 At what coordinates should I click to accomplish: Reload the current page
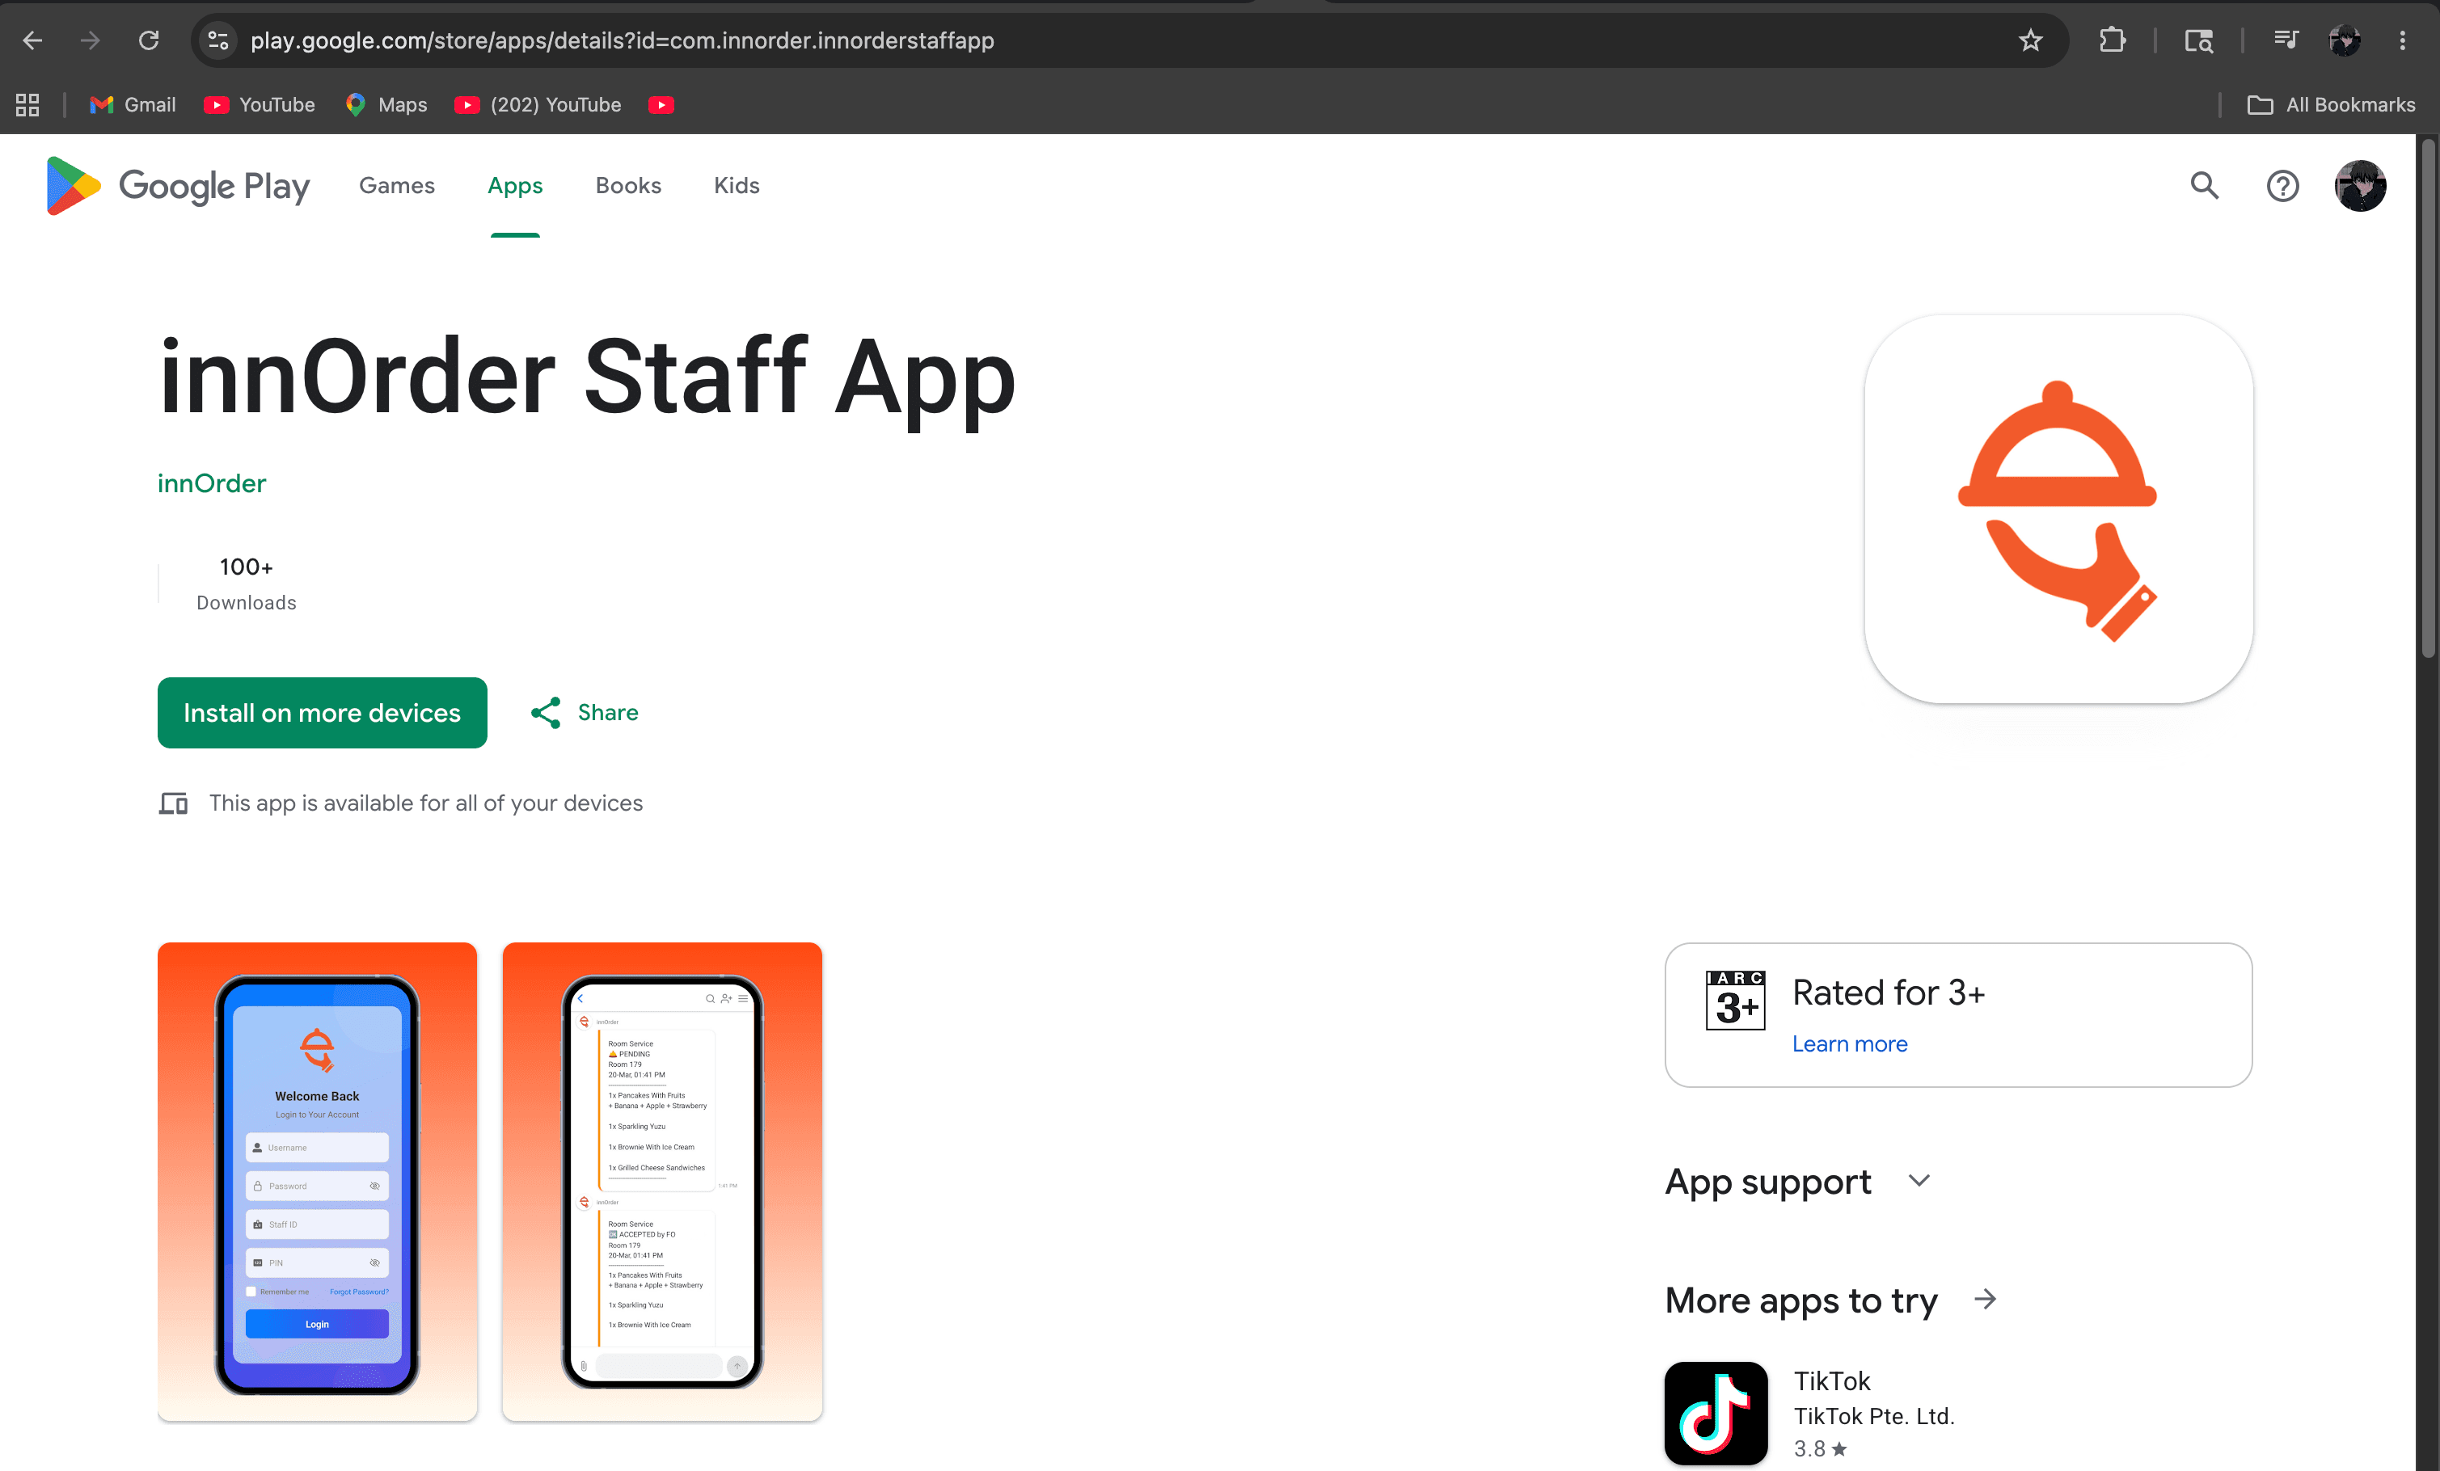pyautogui.click(x=149, y=40)
